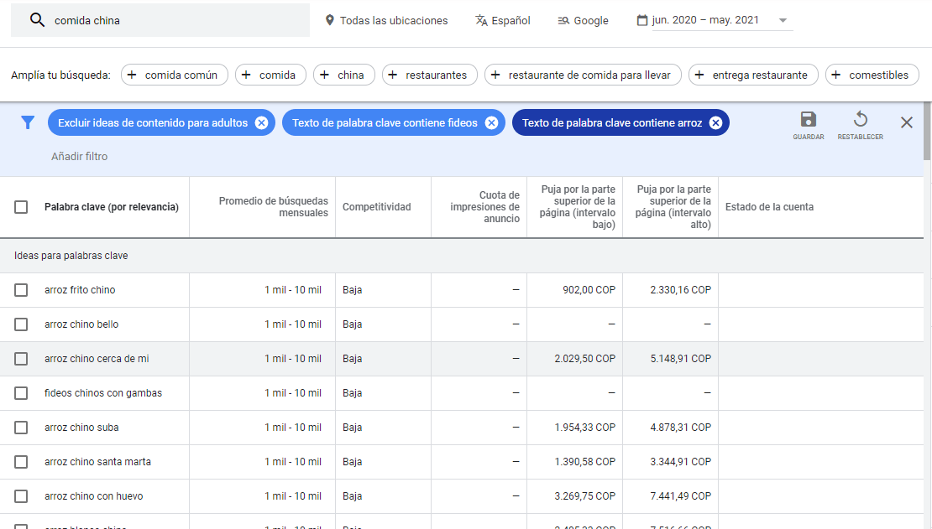The width and height of the screenshot is (932, 529).
Task: Remove the Excluir contenido para adultos filter
Action: coord(260,122)
